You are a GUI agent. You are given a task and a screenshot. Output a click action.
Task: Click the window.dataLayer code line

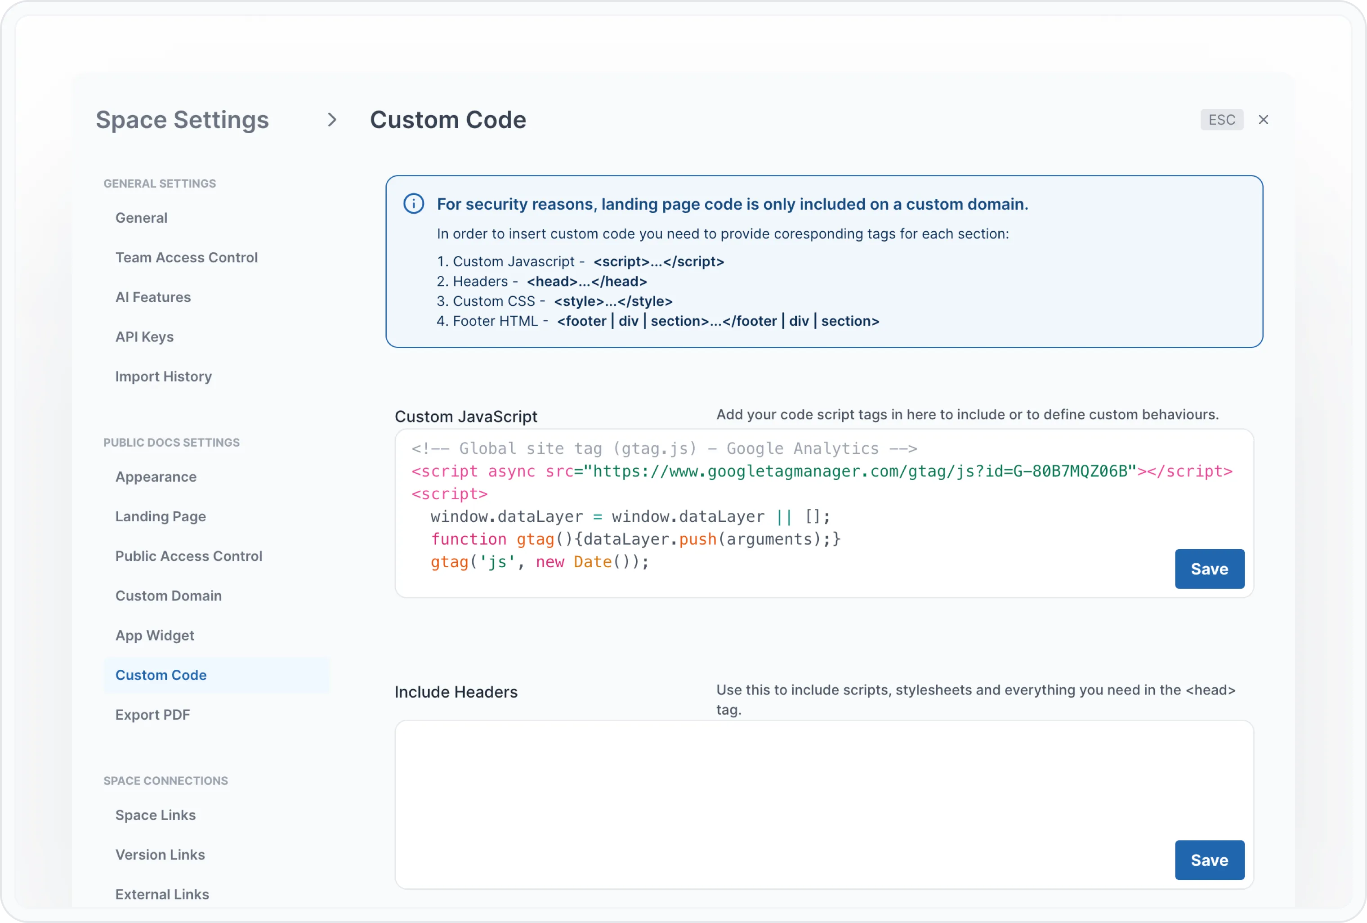630,516
